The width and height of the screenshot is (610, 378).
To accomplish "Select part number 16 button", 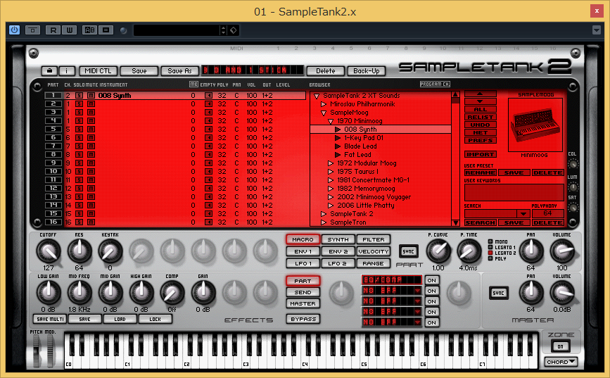I will 53,222.
